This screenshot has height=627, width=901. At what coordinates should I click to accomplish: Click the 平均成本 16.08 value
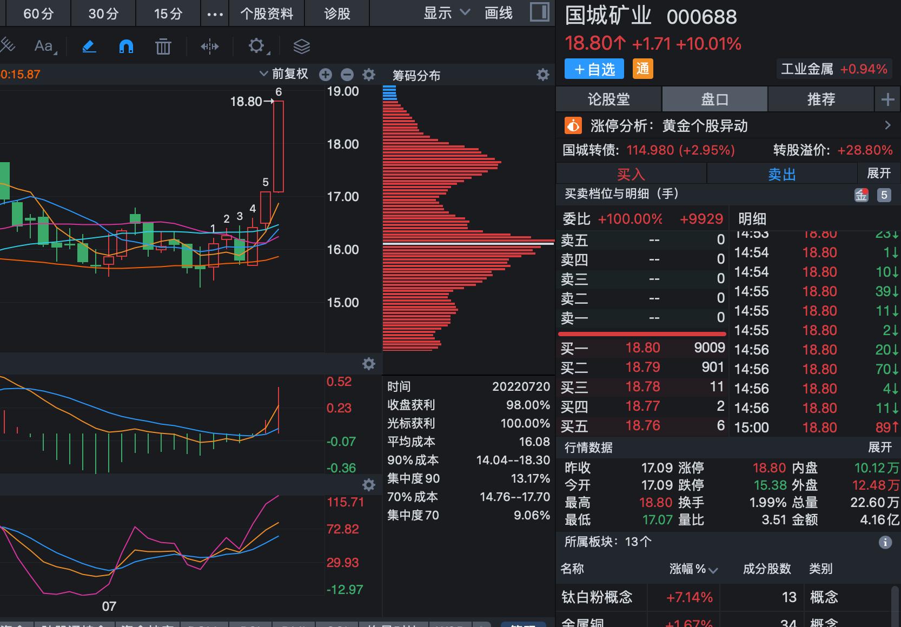pyautogui.click(x=534, y=442)
